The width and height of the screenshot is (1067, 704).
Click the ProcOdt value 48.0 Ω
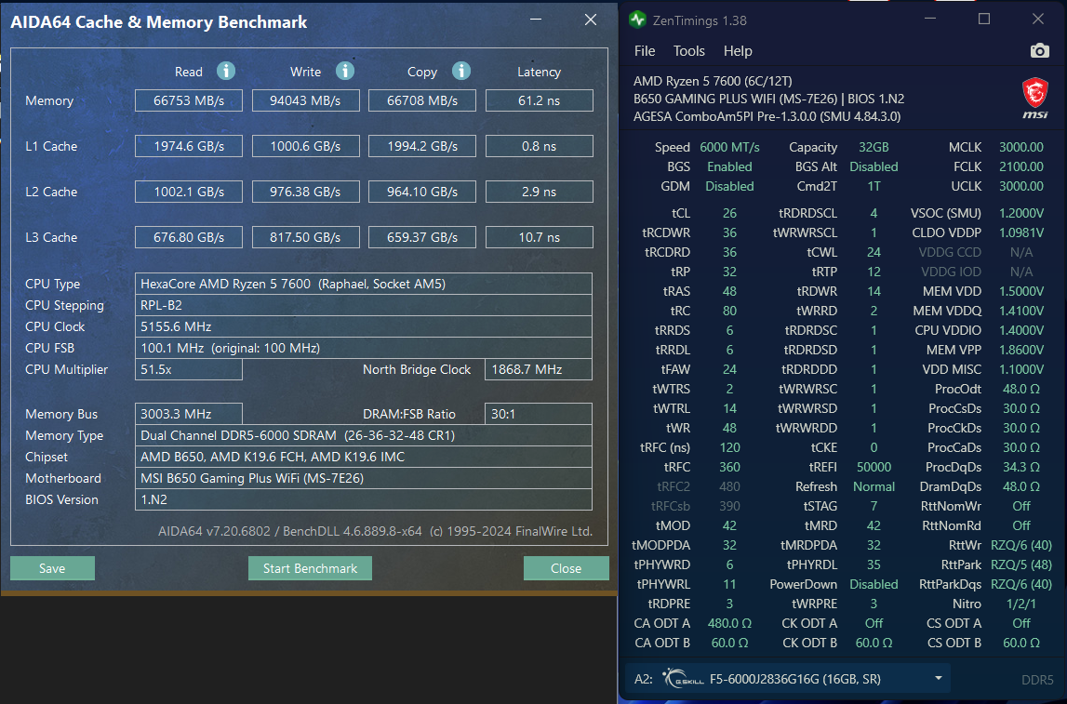click(1020, 389)
